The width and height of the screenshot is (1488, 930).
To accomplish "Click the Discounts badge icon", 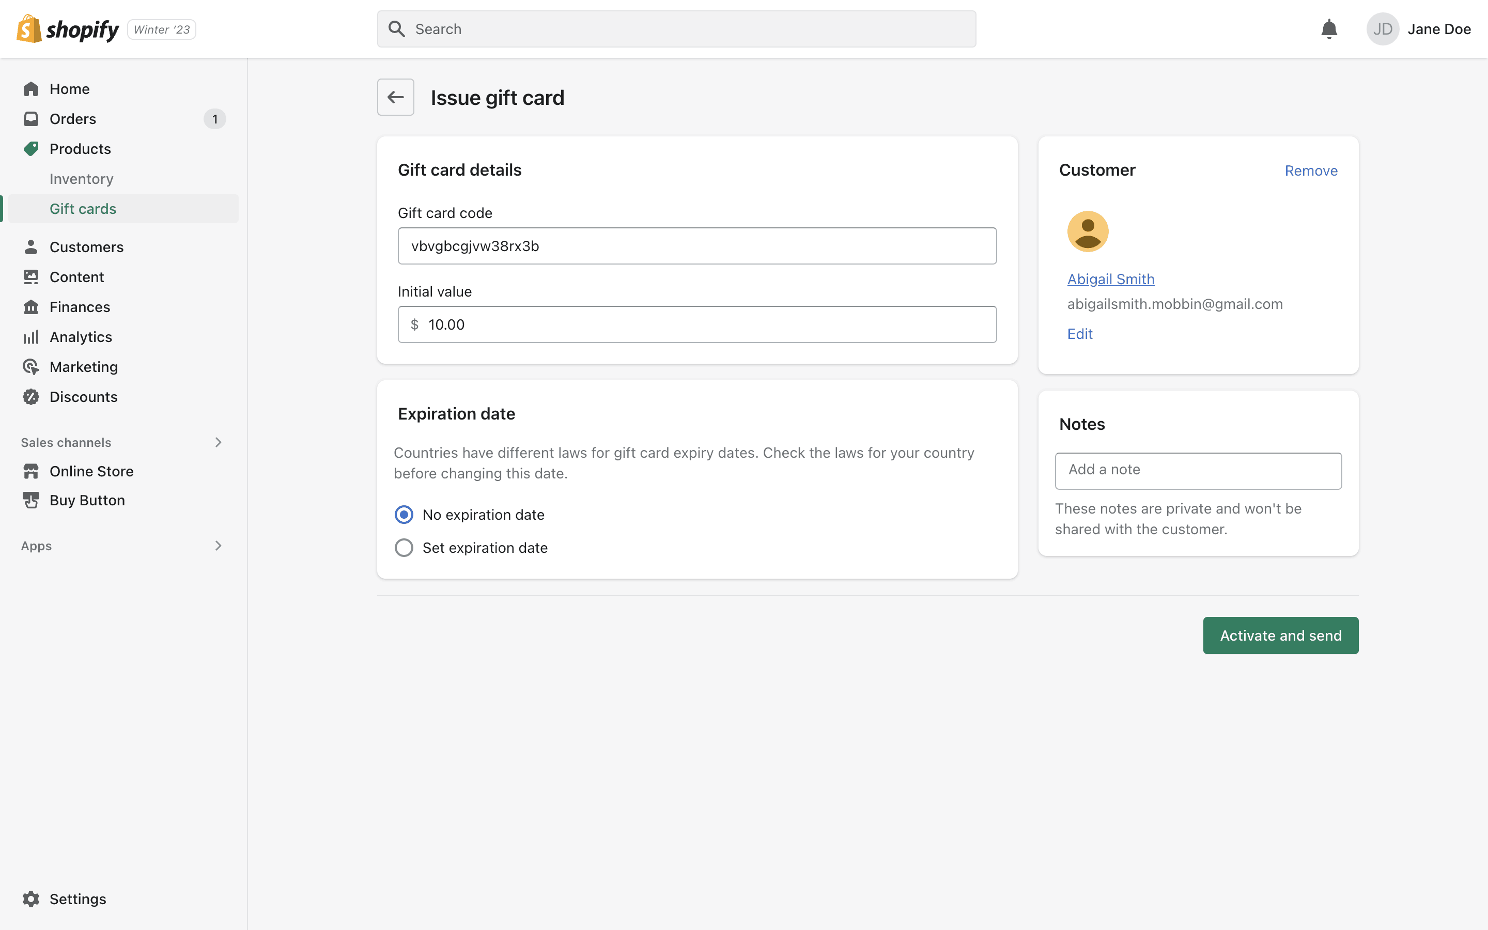I will click(x=31, y=397).
